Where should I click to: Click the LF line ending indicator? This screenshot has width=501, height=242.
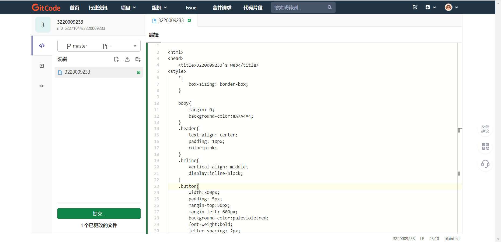pyautogui.click(x=422, y=239)
